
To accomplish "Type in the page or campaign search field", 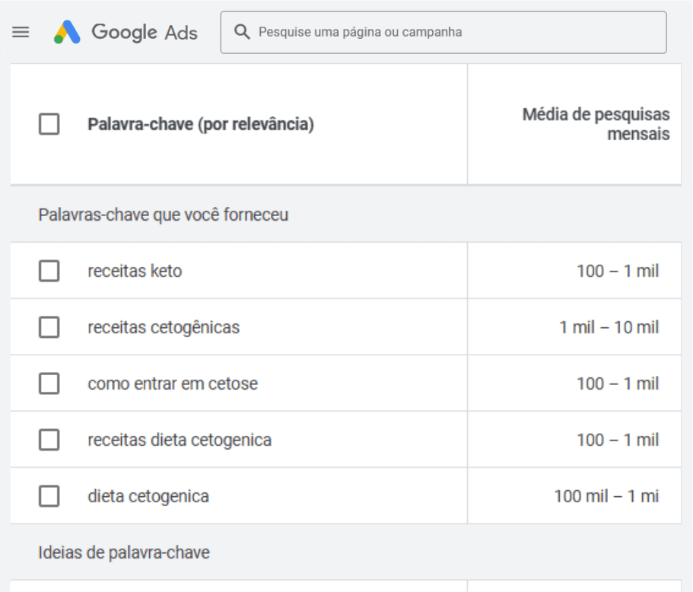I will 456,32.
